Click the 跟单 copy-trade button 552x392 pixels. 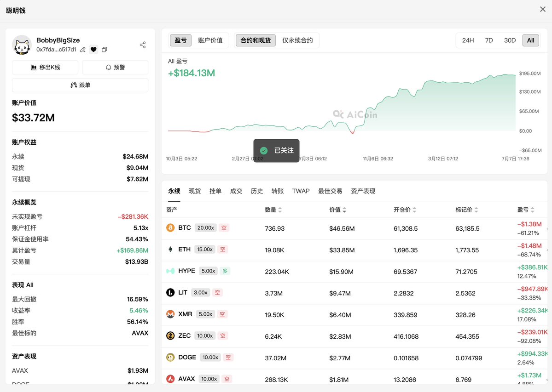click(80, 85)
